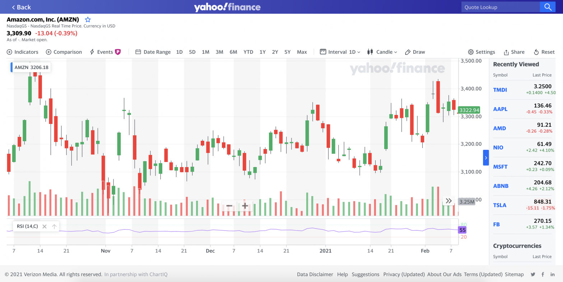Collapse the RSI panel using its arrow
This screenshot has width=563, height=282.
(54, 226)
